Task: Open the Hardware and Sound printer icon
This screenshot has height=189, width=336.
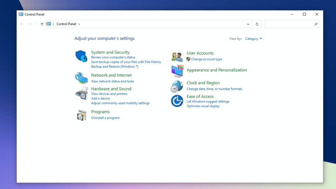Action: point(81,94)
